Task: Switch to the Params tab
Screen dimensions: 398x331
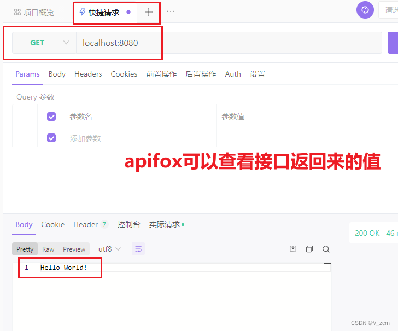Action: click(x=27, y=74)
